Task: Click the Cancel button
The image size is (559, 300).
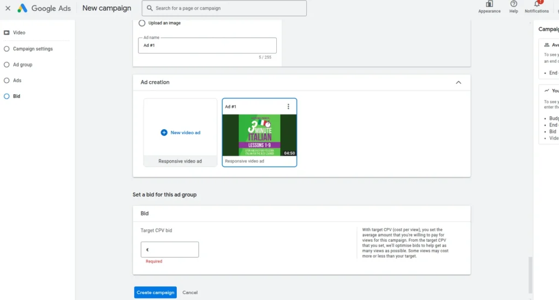Action: click(x=190, y=292)
